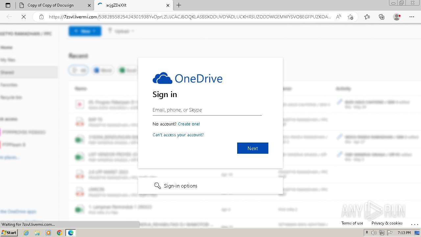
Task: Open the Privacy & cookies link
Action: click(x=387, y=223)
